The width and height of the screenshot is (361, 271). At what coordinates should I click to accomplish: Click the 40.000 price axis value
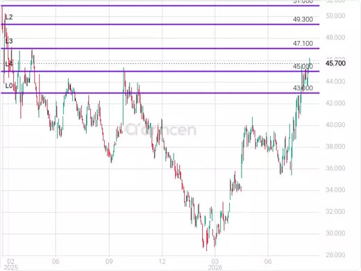[x=335, y=125]
